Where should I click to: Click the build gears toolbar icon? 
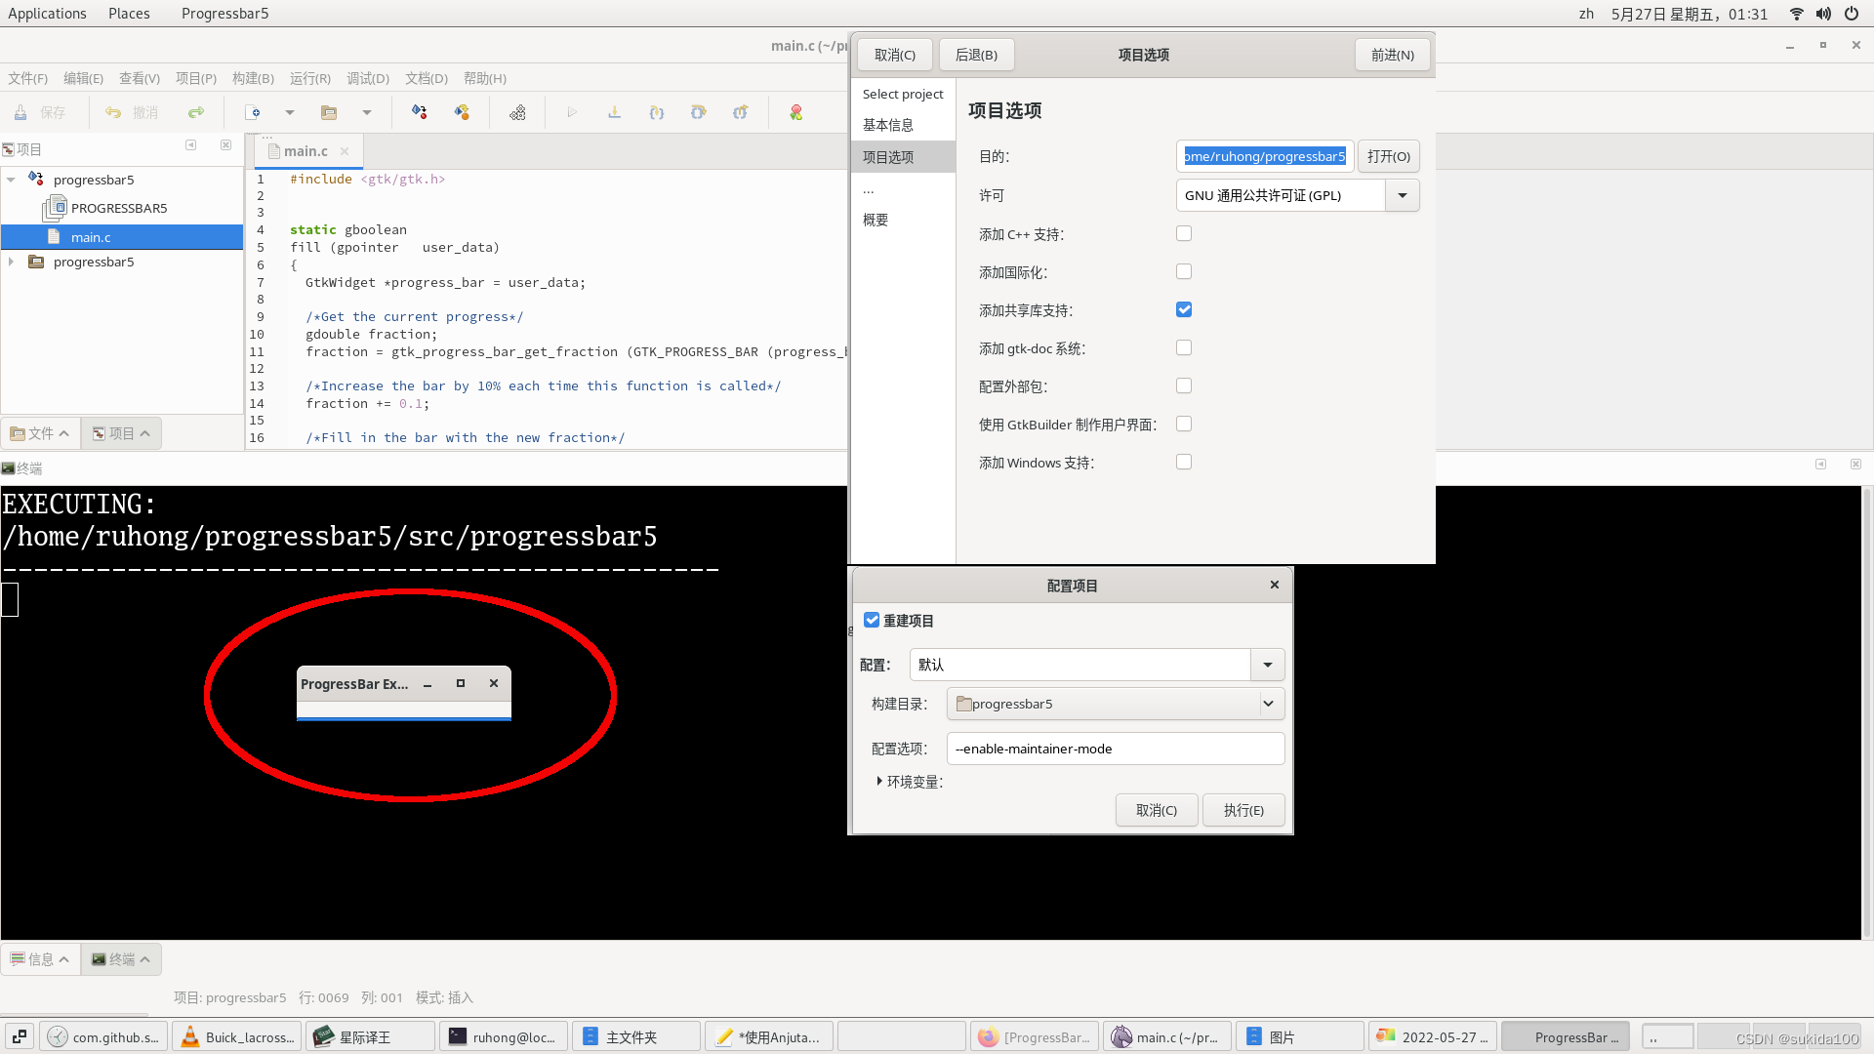point(517,113)
